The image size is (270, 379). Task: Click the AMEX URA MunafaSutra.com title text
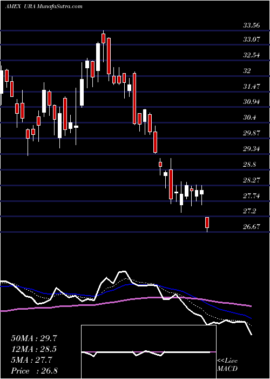click(x=44, y=6)
